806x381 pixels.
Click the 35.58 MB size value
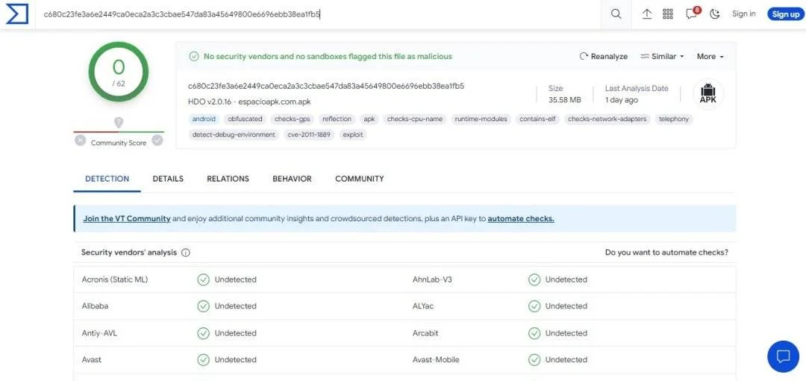click(565, 100)
